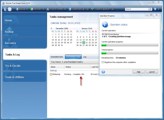
Task: Click Running... Complete: 8% status text
Action: tap(74, 74)
